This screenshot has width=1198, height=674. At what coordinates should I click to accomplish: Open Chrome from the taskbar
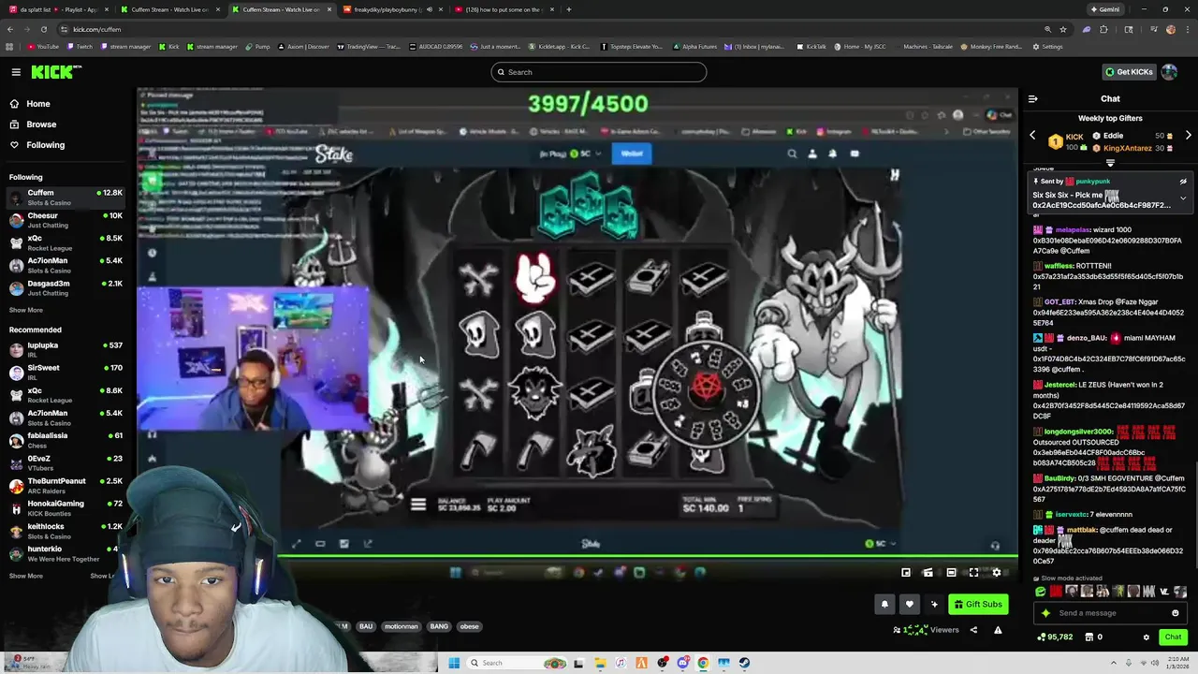703,663
